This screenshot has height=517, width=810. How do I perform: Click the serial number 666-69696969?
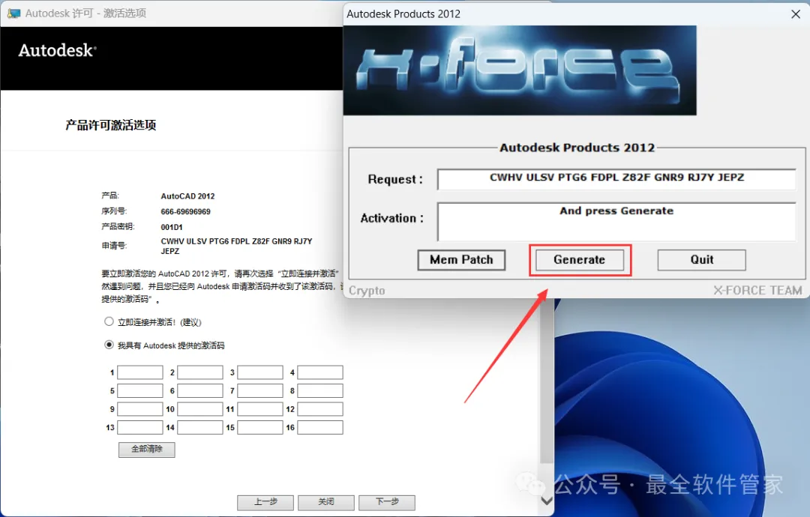(x=185, y=211)
